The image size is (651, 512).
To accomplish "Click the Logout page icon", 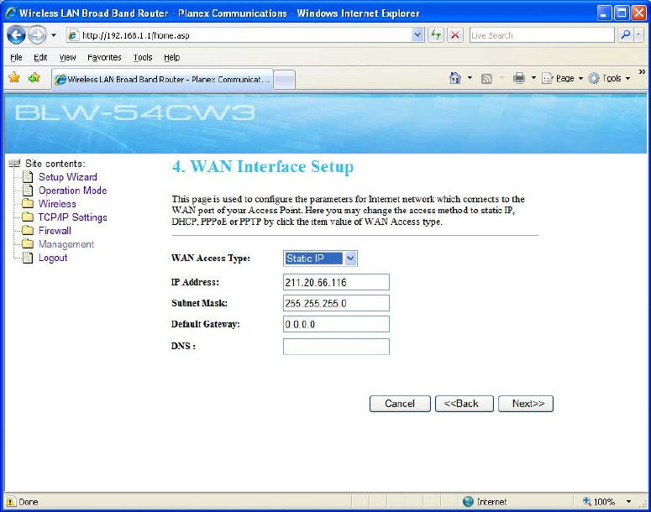I will click(28, 258).
